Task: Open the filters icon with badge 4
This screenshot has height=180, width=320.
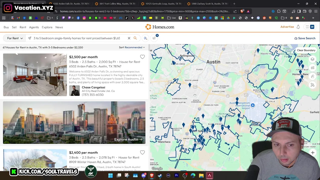Action: [154, 38]
